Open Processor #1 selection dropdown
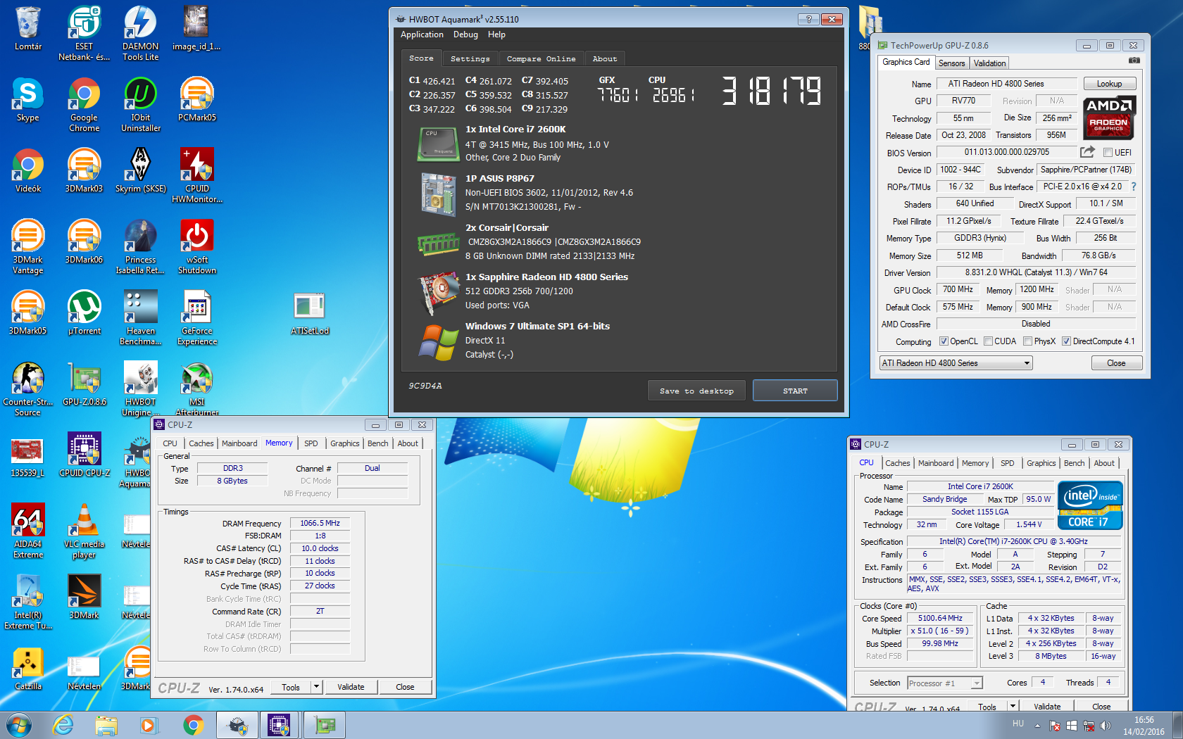The width and height of the screenshot is (1183, 739). point(944,683)
